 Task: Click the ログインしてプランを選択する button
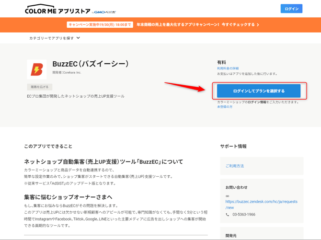pos(259,91)
